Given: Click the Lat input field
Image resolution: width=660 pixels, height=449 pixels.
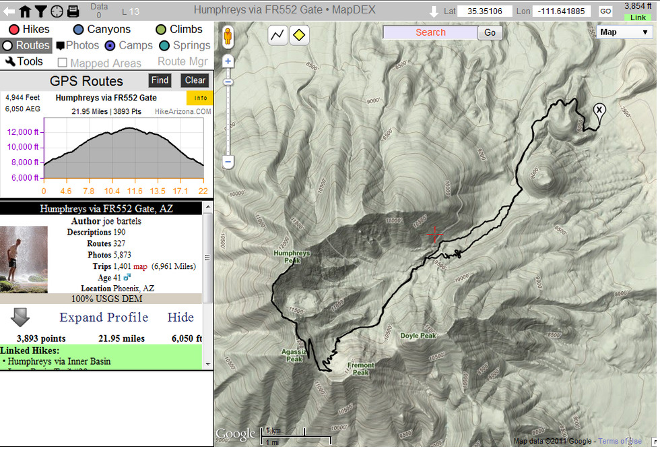Looking at the screenshot, I should coord(485,11).
